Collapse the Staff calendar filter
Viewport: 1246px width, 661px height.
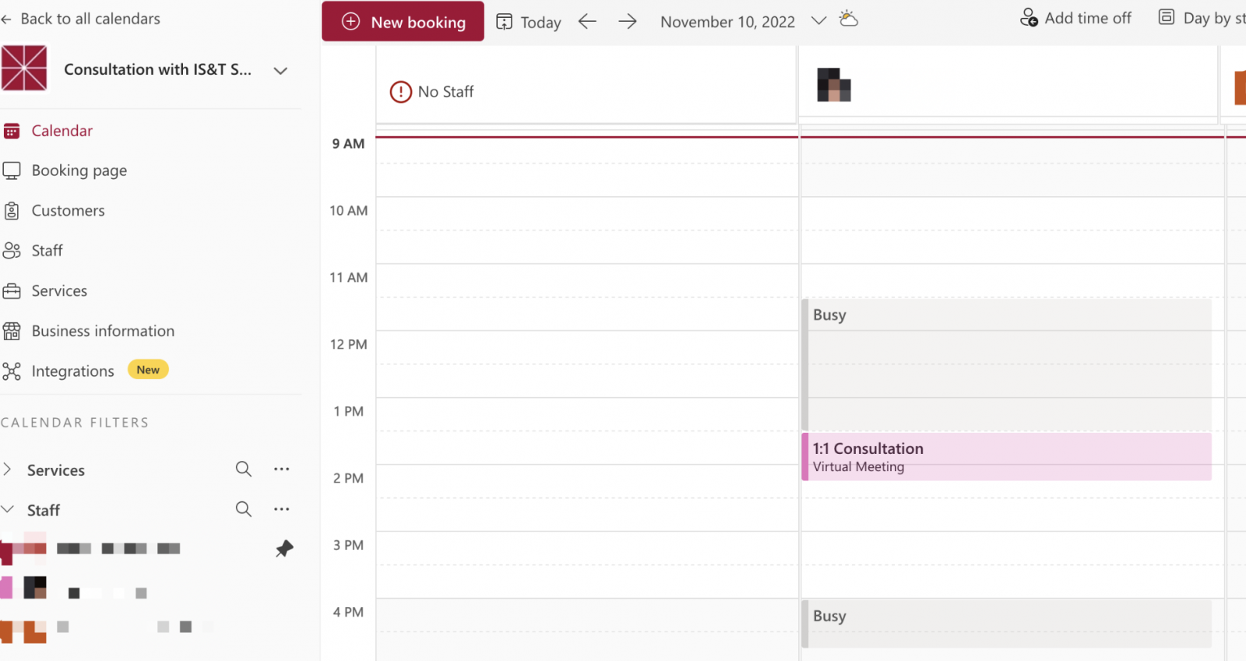(9, 509)
